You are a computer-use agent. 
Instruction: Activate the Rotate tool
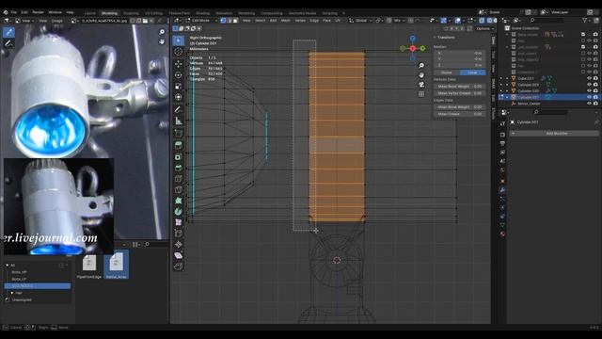point(179,75)
